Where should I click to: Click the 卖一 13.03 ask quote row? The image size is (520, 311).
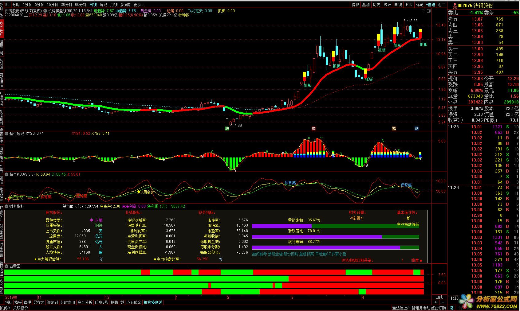(x=483, y=42)
